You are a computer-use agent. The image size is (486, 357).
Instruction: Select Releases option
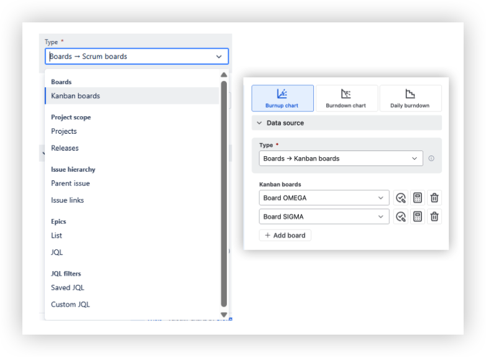[x=132, y=148]
